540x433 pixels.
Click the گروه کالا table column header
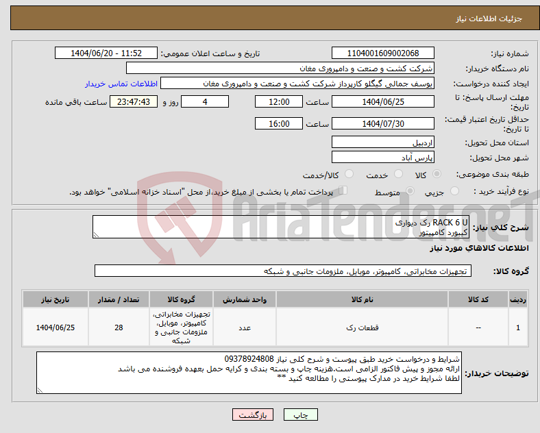181,299
